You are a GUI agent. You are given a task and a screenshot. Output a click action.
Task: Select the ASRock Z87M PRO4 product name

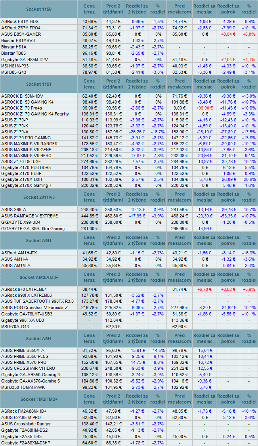pos(21,28)
